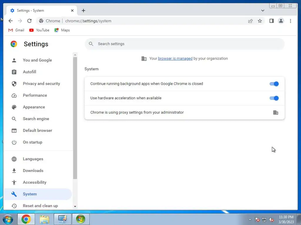Open the 'browser is managed' link
Viewport: 301px width, 225px height.
pos(175,59)
